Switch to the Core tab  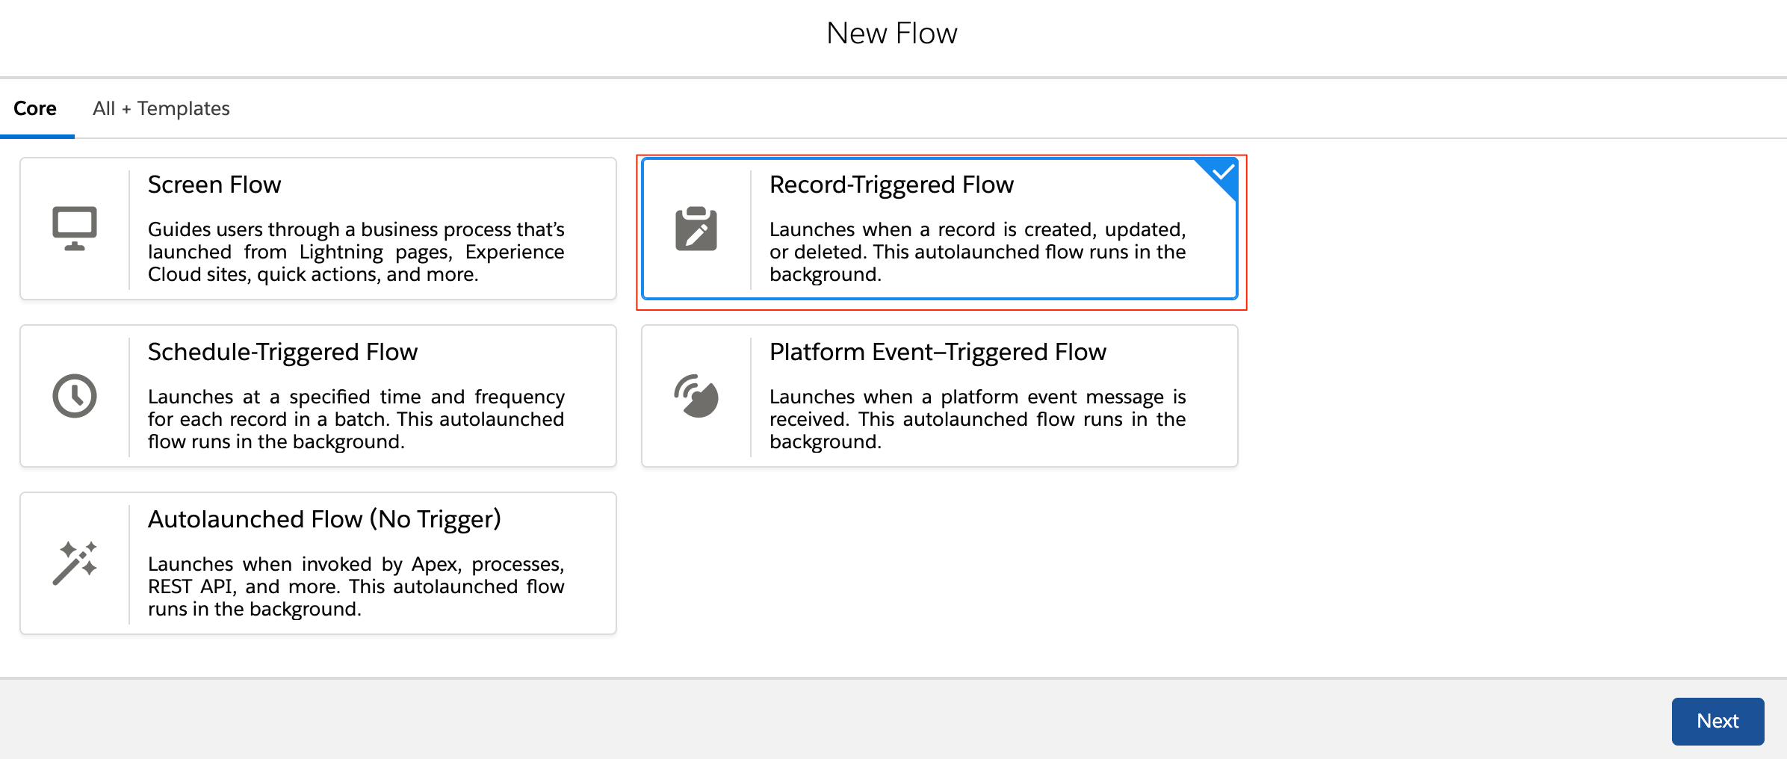pos(36,108)
